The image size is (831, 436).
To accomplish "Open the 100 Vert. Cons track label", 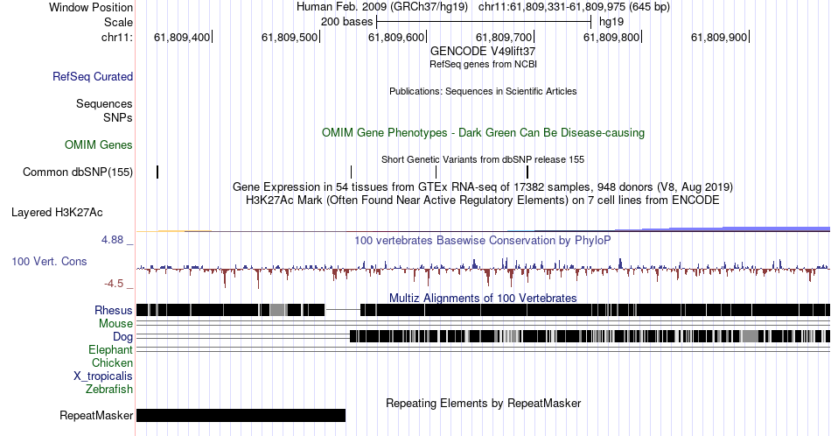I will [x=49, y=261].
